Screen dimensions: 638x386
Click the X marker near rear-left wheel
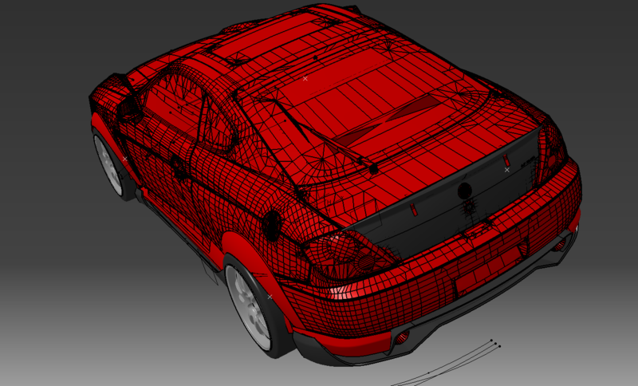(270, 297)
